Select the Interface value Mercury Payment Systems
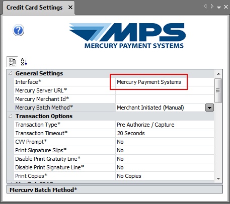The image size is (230, 204). tap(149, 82)
